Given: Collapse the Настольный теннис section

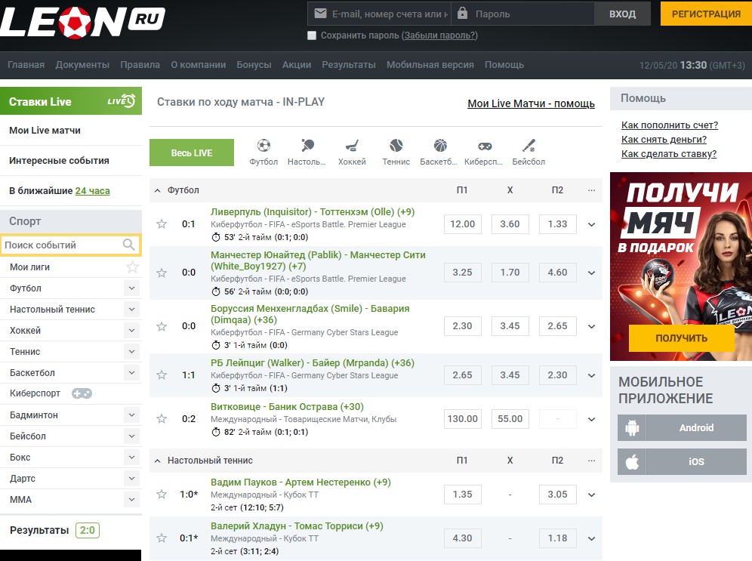Looking at the screenshot, I should coord(159,461).
